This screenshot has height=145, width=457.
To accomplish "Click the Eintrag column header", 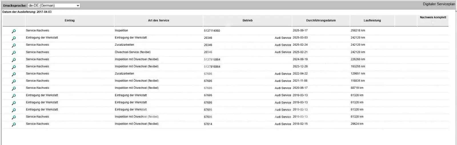I will coord(70,21).
